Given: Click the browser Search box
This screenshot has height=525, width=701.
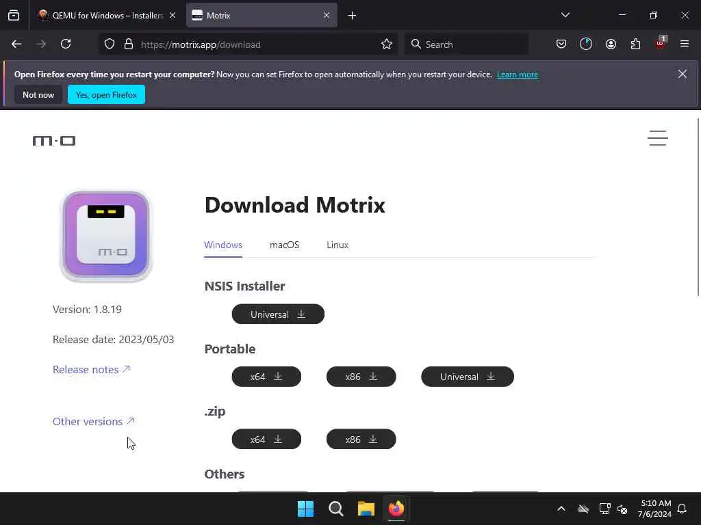Looking at the screenshot, I should click(x=466, y=44).
